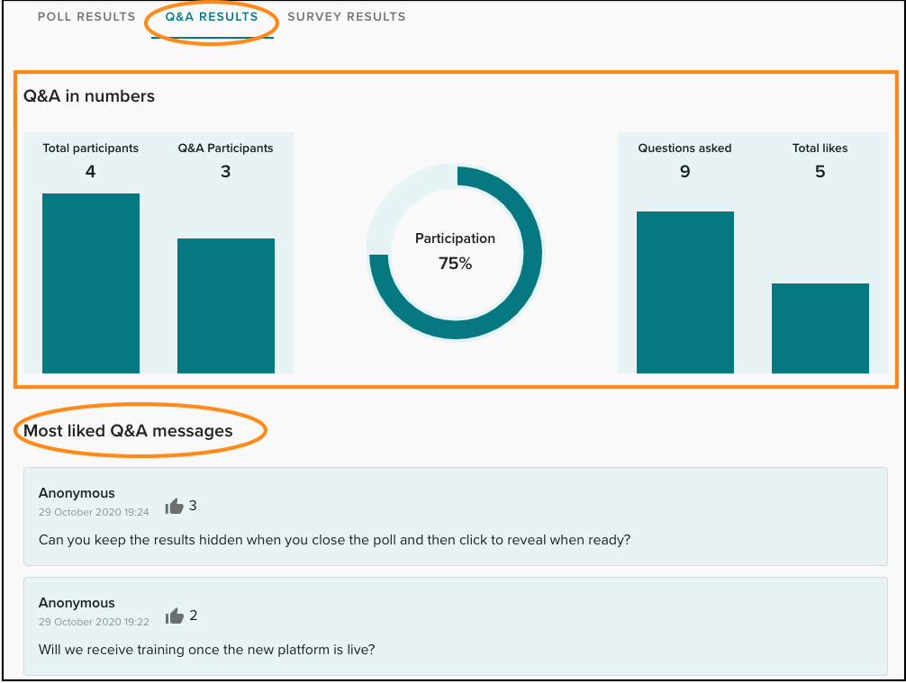Click the 75% participation value
The image size is (906, 683).
click(456, 264)
